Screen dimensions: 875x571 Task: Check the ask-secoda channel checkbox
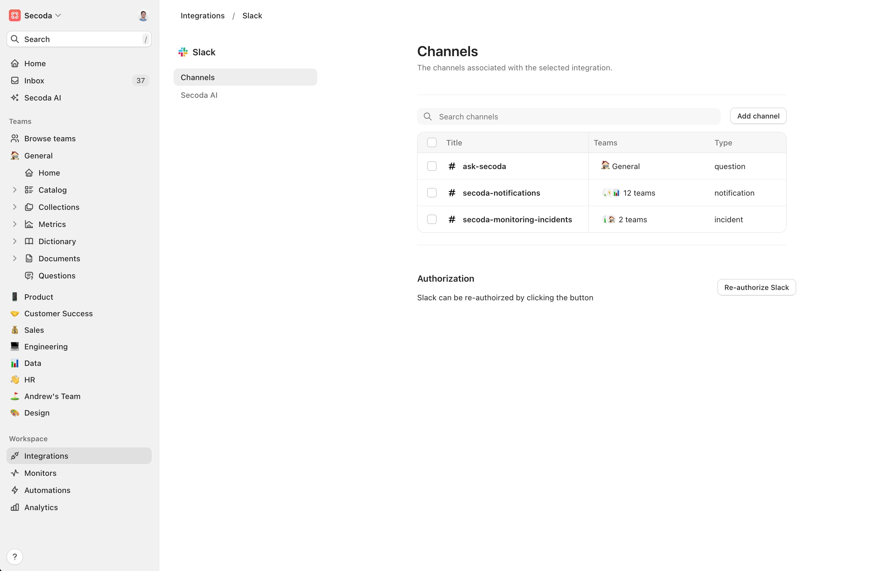pyautogui.click(x=432, y=166)
